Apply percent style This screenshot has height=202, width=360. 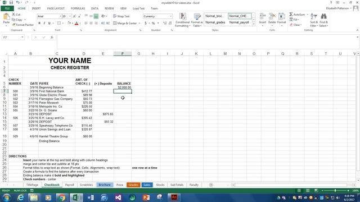(x=153, y=23)
